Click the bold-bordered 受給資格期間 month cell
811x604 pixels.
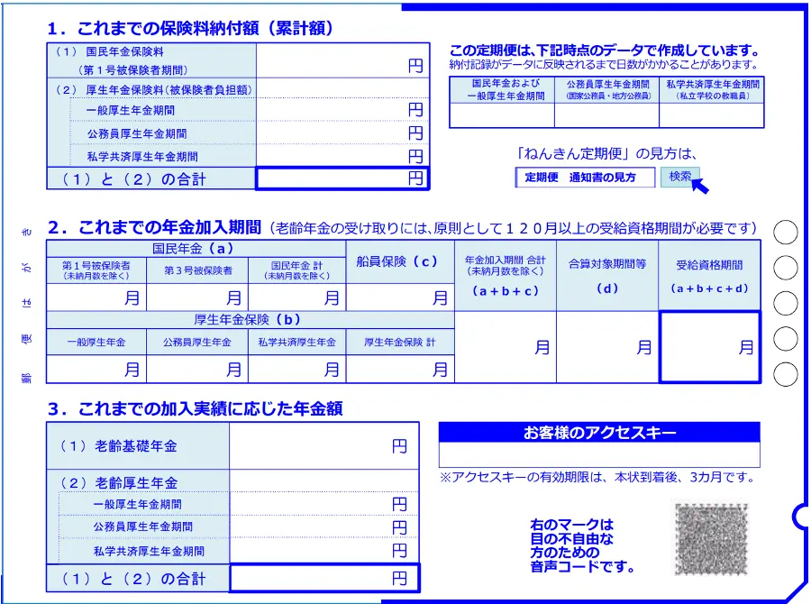pyautogui.click(x=709, y=347)
